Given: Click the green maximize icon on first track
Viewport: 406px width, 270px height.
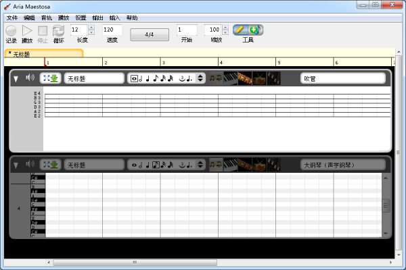Looking at the screenshot, I should [50, 78].
